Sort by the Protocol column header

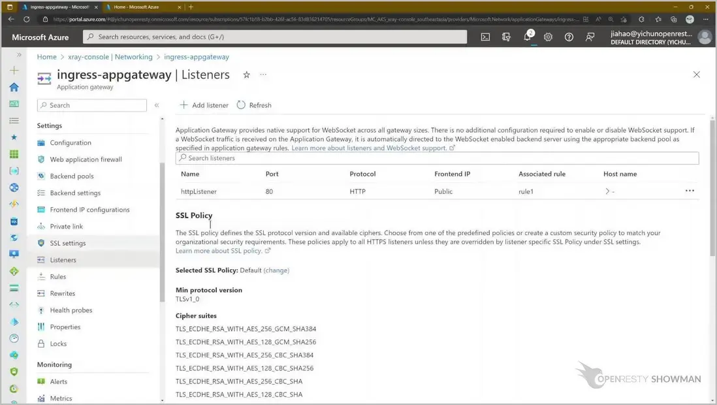click(x=362, y=174)
